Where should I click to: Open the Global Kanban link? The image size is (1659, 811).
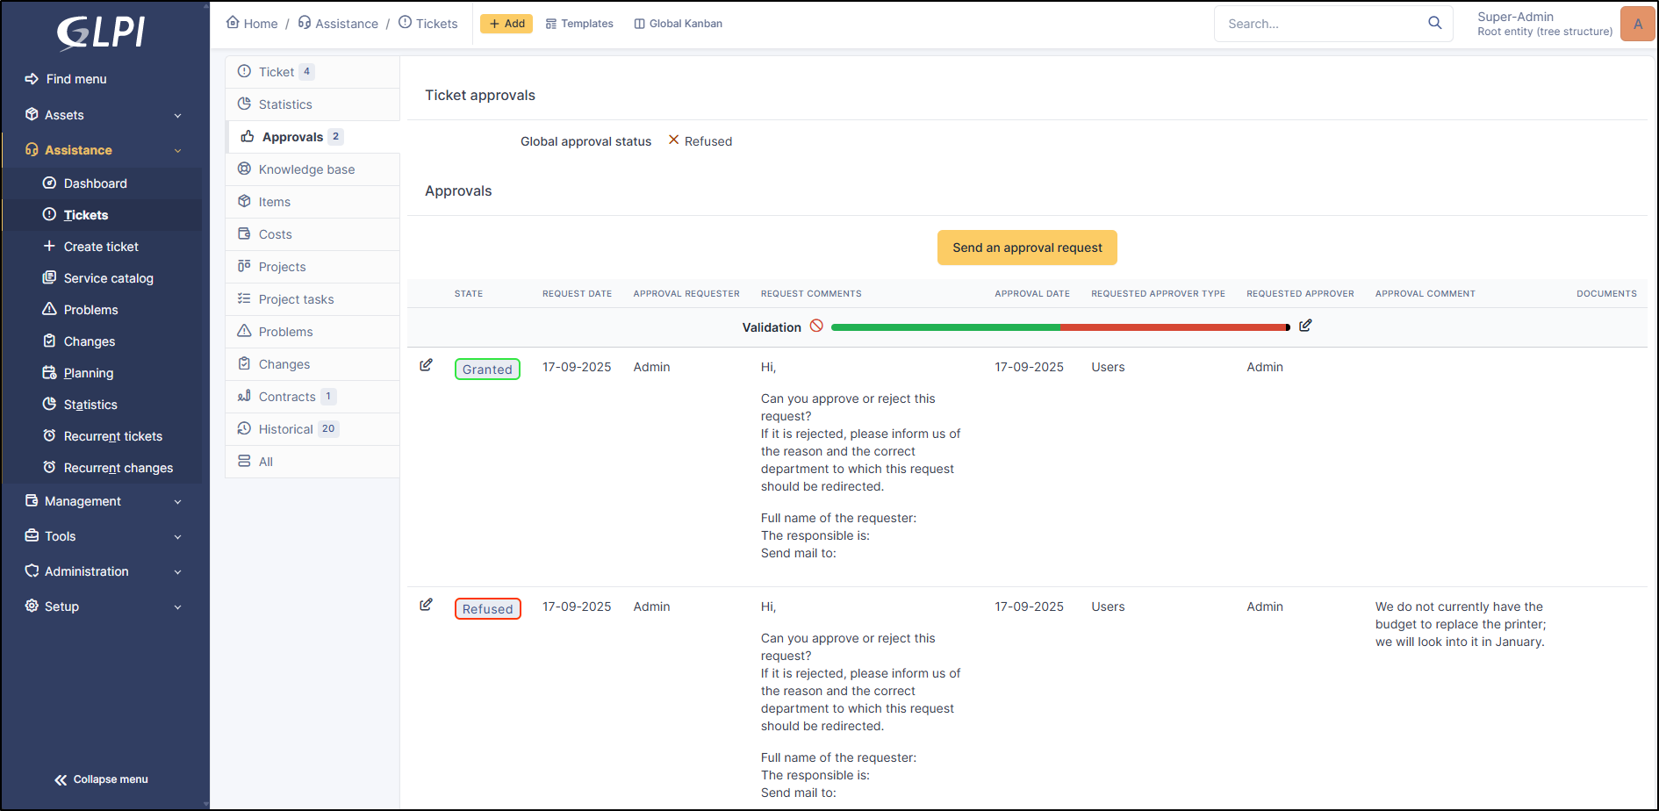pos(678,24)
